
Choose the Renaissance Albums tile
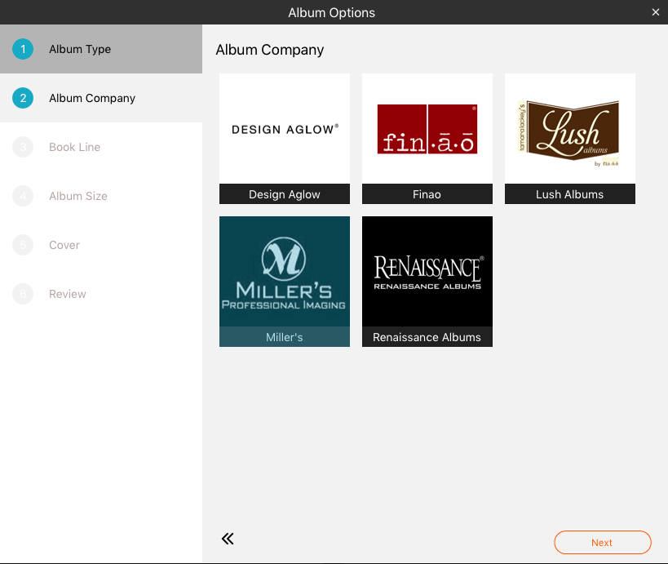(427, 282)
